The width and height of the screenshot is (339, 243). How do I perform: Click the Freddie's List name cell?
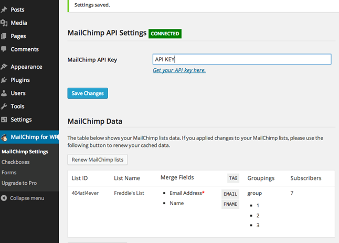point(129,193)
